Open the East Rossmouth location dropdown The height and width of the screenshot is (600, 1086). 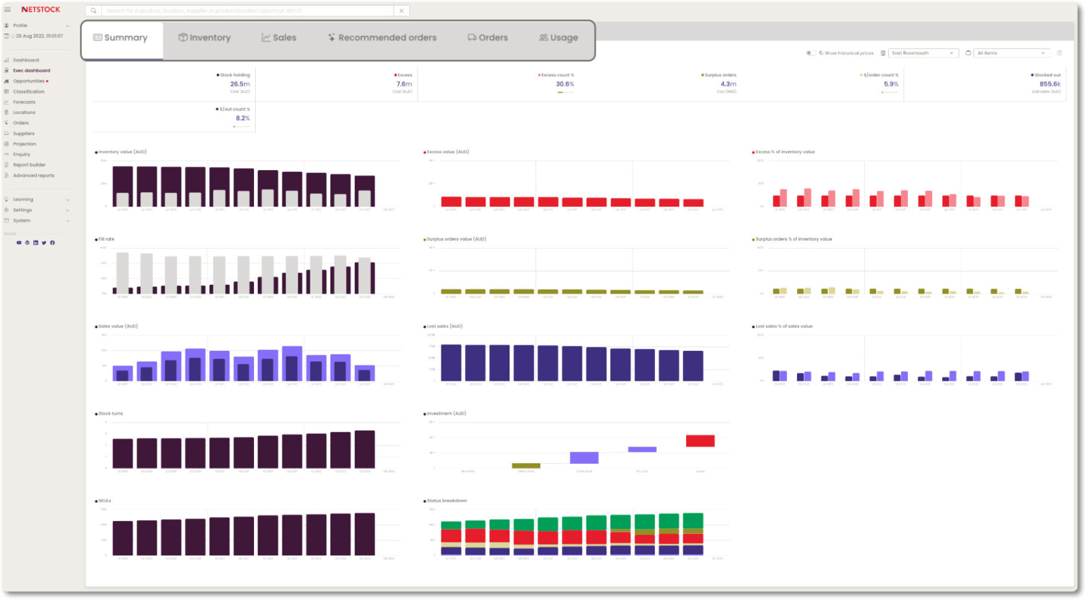pyautogui.click(x=923, y=53)
